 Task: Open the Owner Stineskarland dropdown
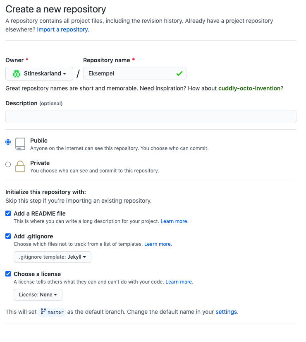[x=39, y=73]
